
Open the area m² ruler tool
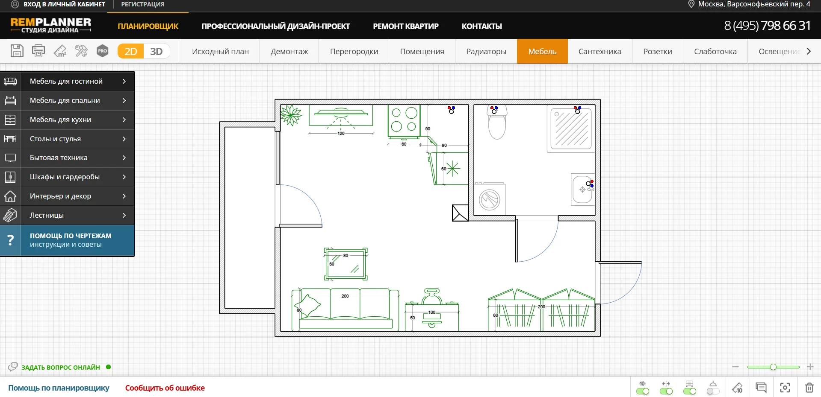pyautogui.click(x=60, y=51)
